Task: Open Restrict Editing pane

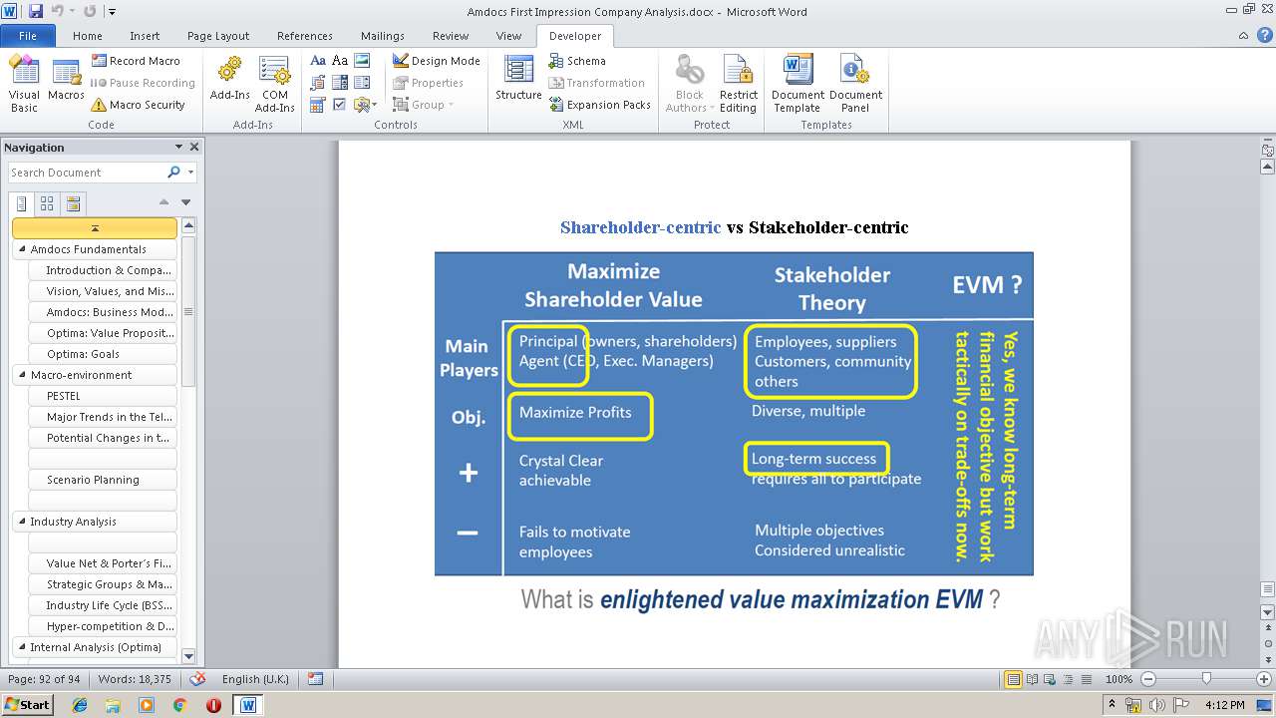Action: (738, 84)
